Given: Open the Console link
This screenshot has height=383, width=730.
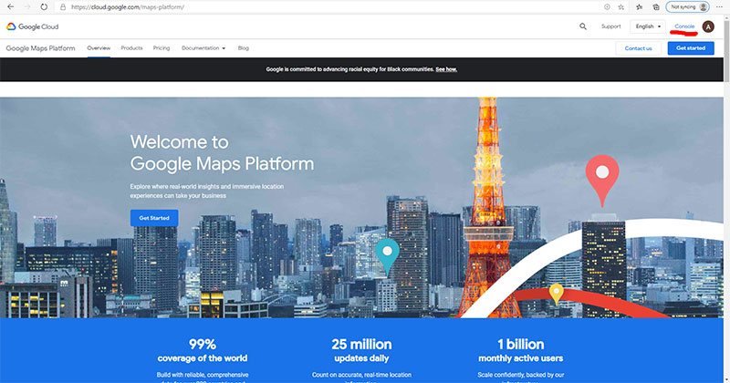Looking at the screenshot, I should point(684,26).
